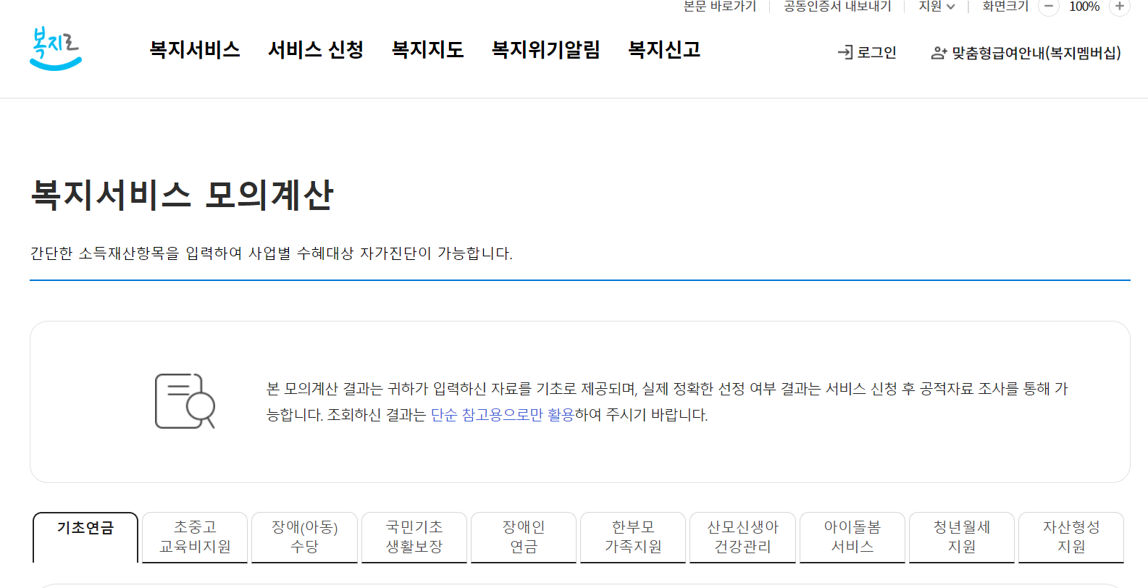Open the 복지지도 menu

point(427,49)
